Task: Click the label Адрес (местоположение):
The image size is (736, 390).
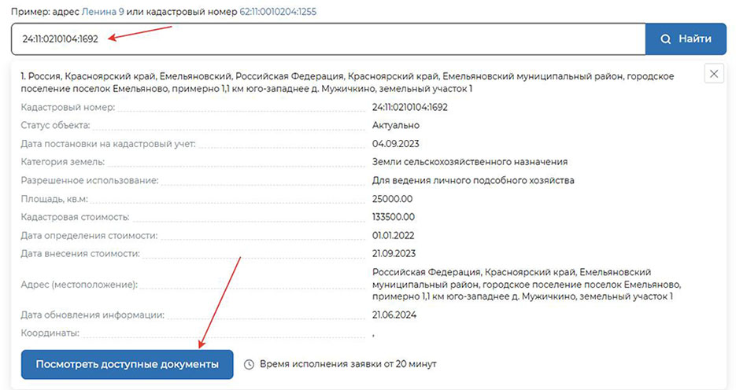Action: [x=80, y=285]
